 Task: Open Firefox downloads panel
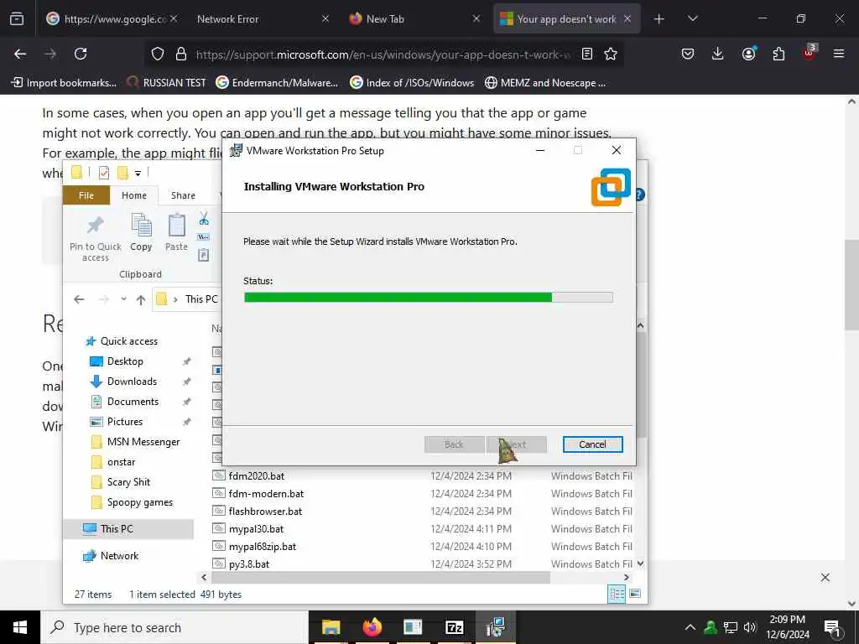[718, 54]
